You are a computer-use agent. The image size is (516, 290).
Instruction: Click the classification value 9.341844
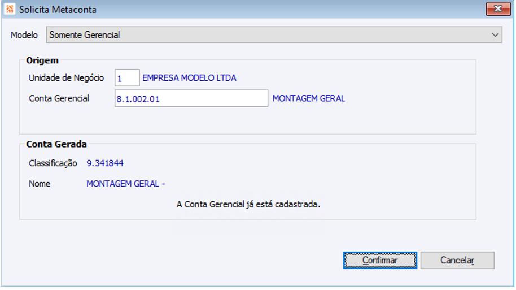[x=105, y=163]
